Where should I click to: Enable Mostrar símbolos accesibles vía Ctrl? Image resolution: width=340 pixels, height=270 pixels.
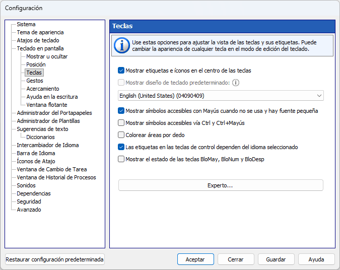[x=121, y=123]
